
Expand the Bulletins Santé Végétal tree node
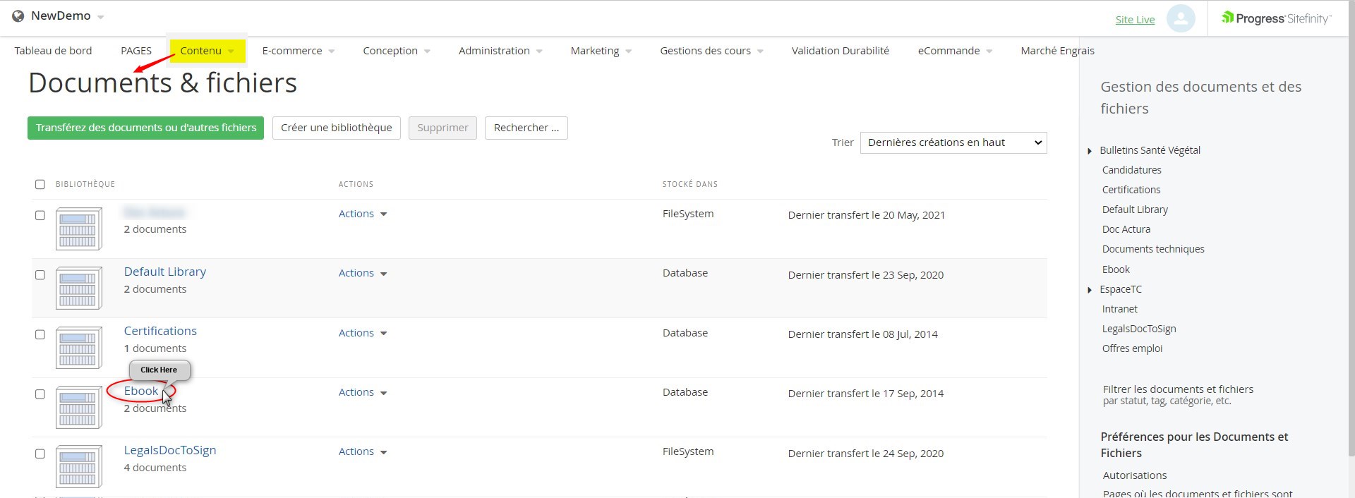pos(1090,151)
